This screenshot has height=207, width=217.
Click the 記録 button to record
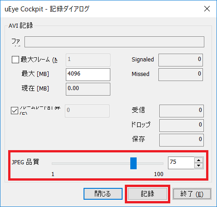pyautogui.click(x=148, y=194)
